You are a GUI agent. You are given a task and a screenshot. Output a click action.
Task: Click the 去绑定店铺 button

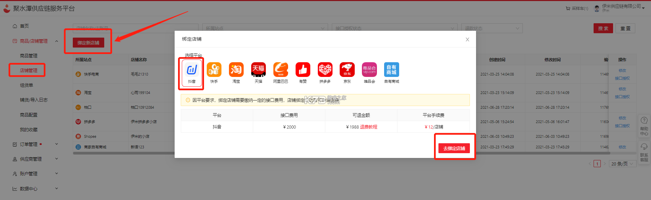coord(454,148)
